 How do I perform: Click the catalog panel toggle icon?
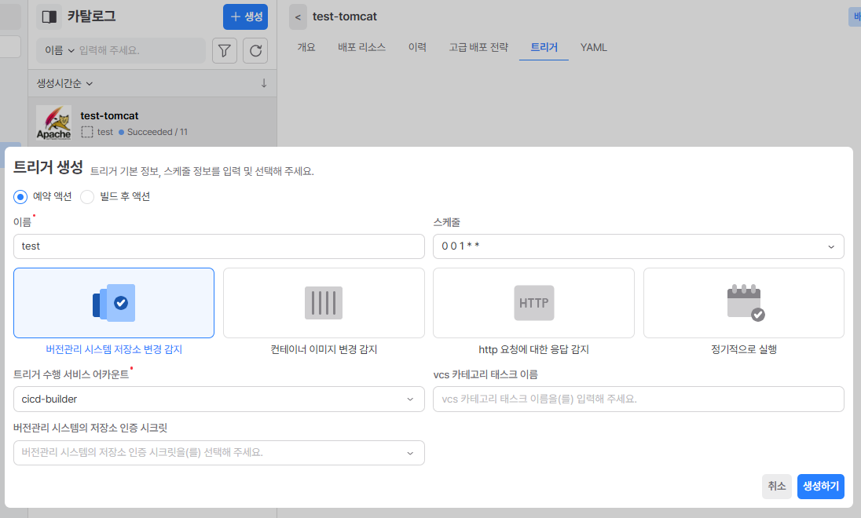tap(49, 17)
